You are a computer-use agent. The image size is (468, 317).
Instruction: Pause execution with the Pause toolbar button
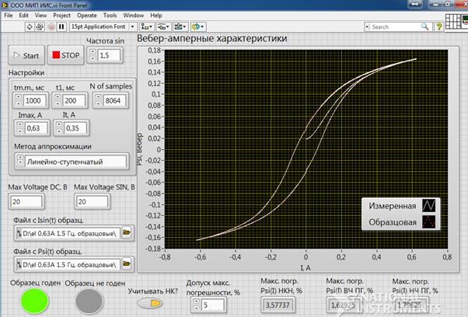(x=61, y=27)
